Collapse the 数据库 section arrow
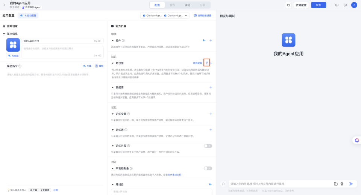 point(112,87)
